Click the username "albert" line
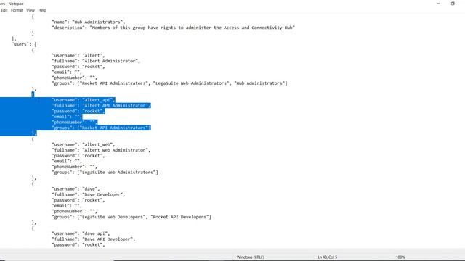465x261 pixels. [78, 55]
